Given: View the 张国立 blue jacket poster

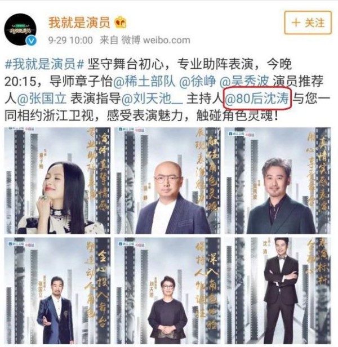Looking at the screenshot, I should pyautogui.click(x=57, y=290).
